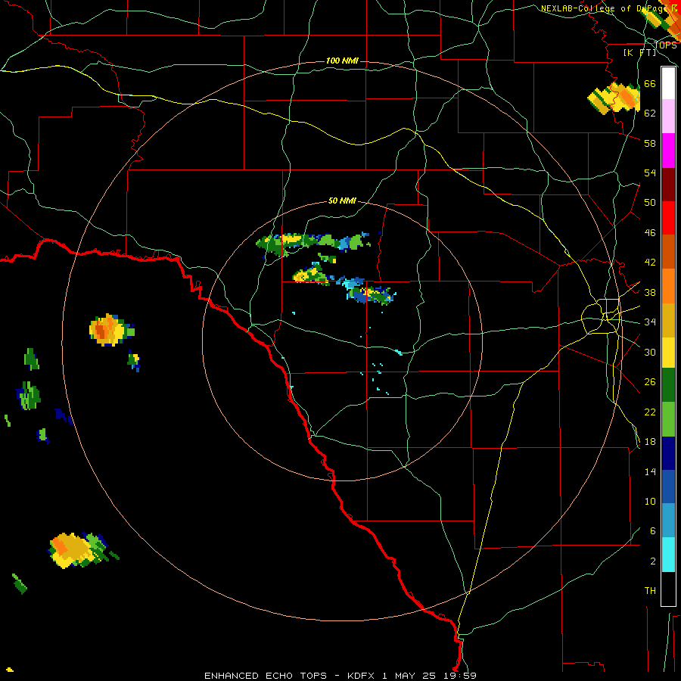
Task: Click the "KDFX" radar site identifier
Action: pyautogui.click(x=362, y=676)
